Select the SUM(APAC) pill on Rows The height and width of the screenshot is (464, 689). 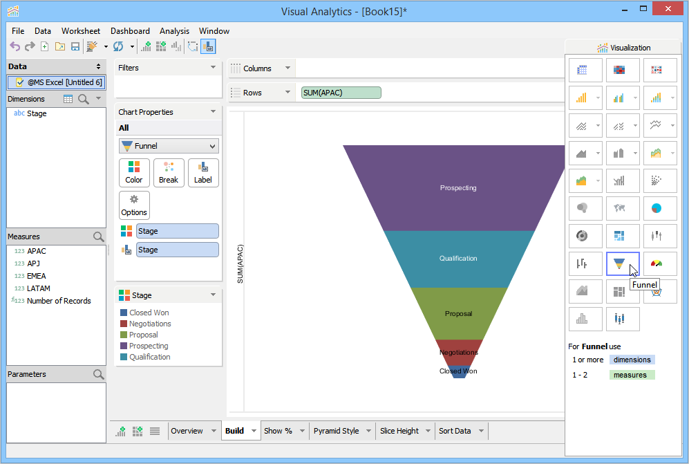click(x=341, y=93)
